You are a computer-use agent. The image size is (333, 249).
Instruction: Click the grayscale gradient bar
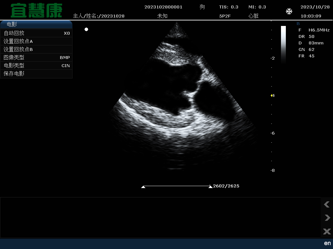click(283, 44)
